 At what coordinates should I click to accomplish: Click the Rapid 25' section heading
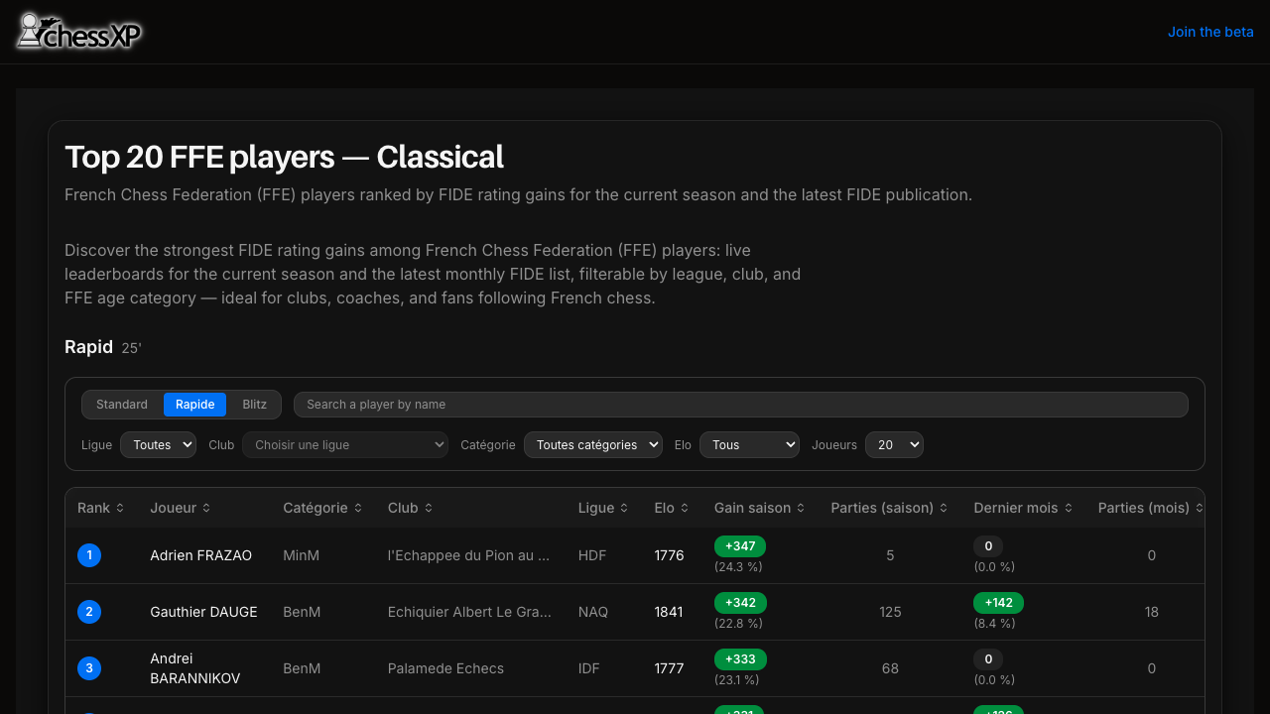(103, 347)
